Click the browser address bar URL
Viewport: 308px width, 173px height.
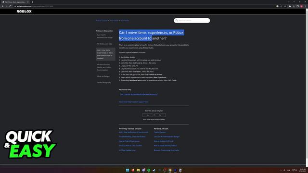pos(35,6)
